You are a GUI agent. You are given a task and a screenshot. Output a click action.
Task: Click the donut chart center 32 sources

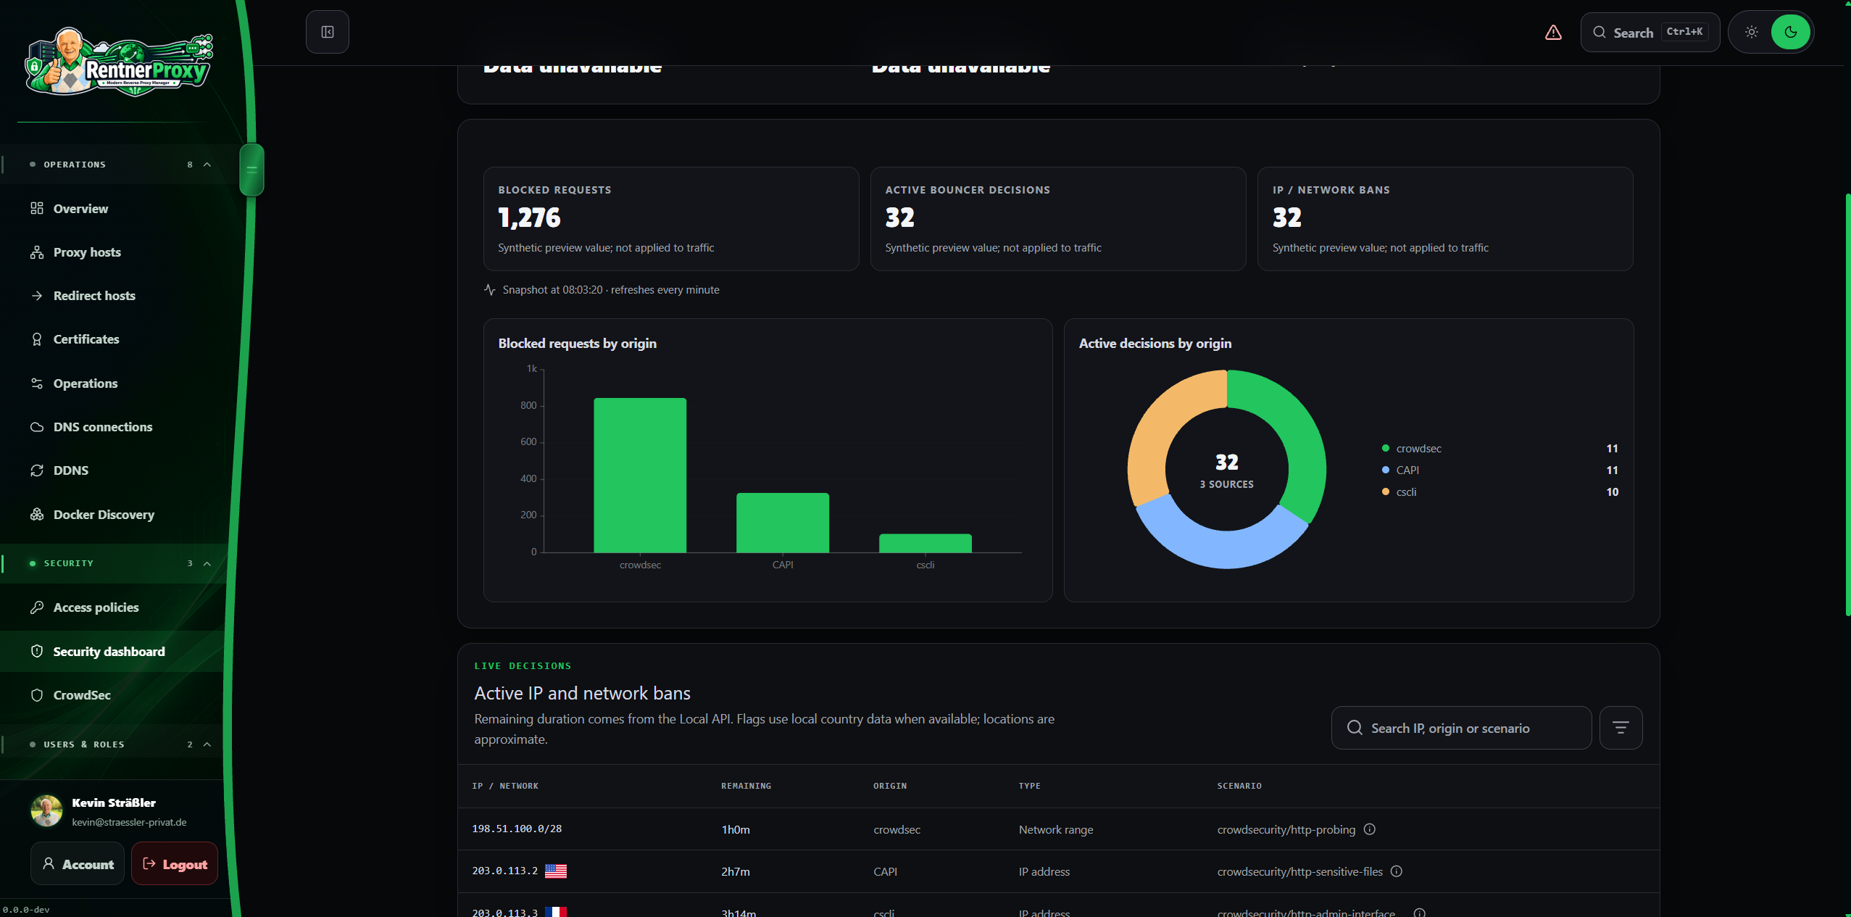(x=1226, y=470)
